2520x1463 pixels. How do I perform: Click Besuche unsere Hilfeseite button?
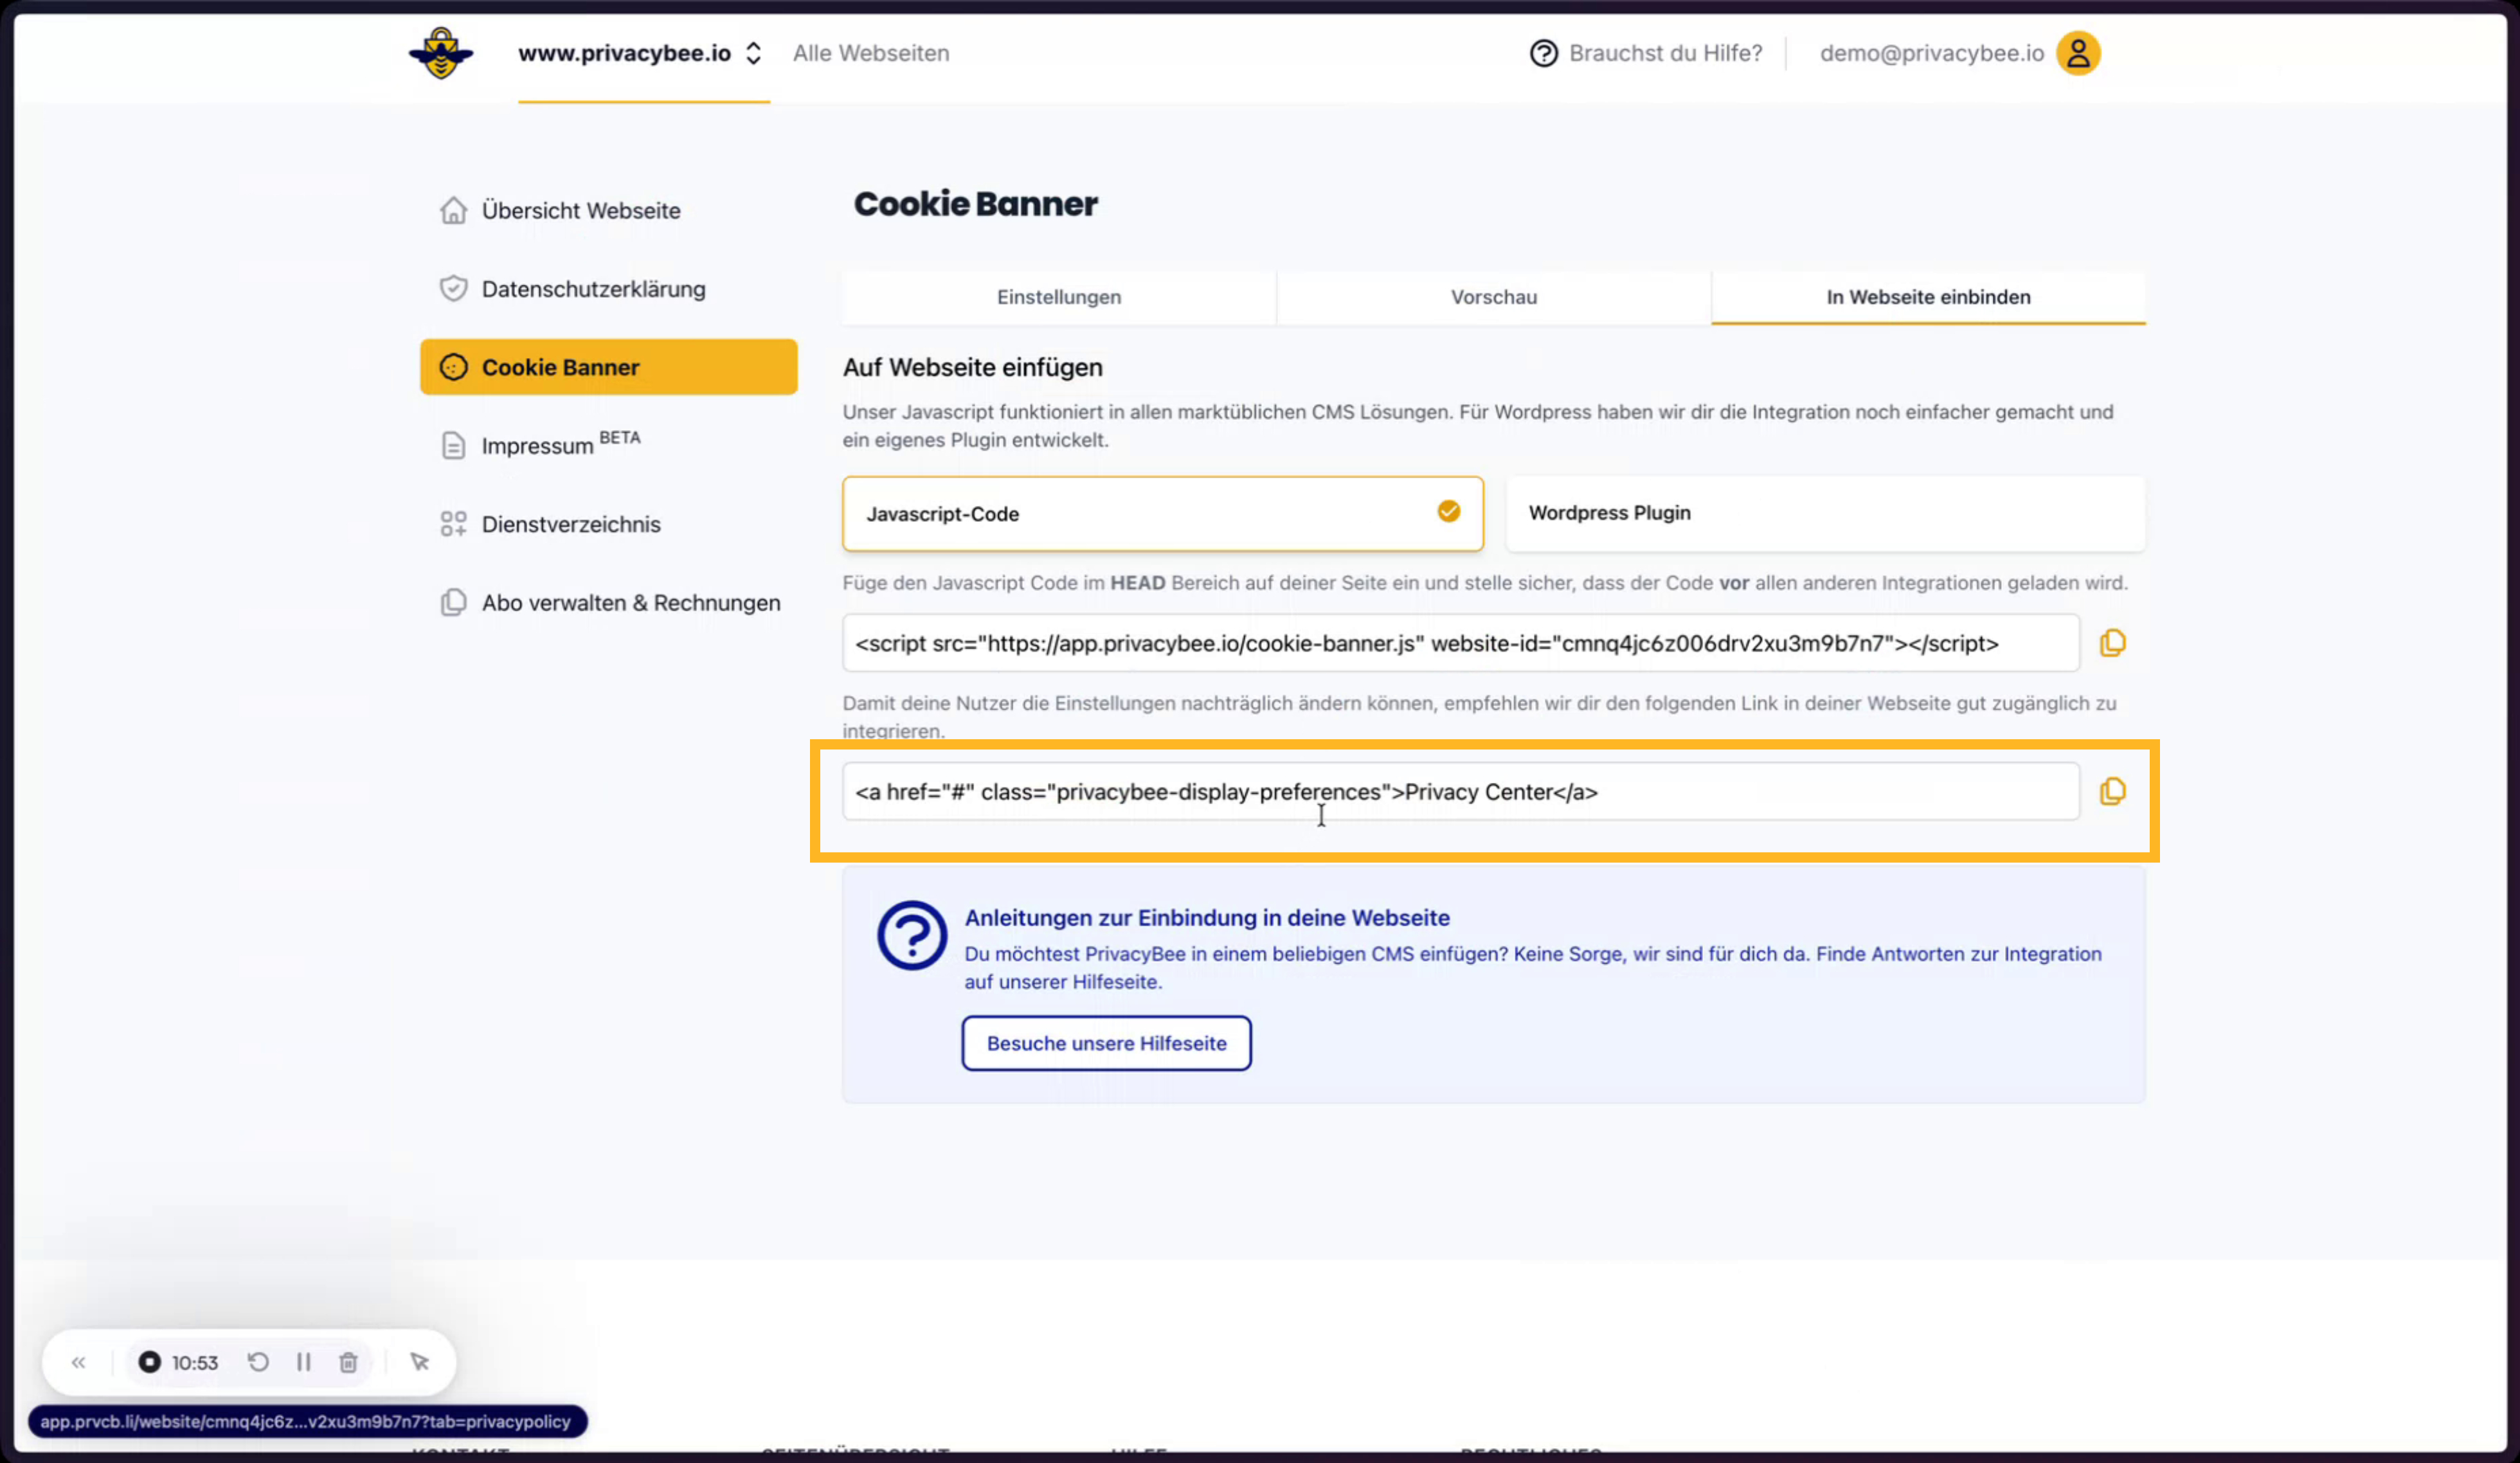click(1106, 1043)
